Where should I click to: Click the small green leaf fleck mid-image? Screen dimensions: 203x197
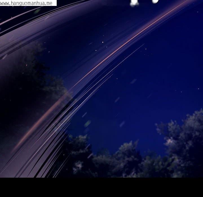point(88,123)
